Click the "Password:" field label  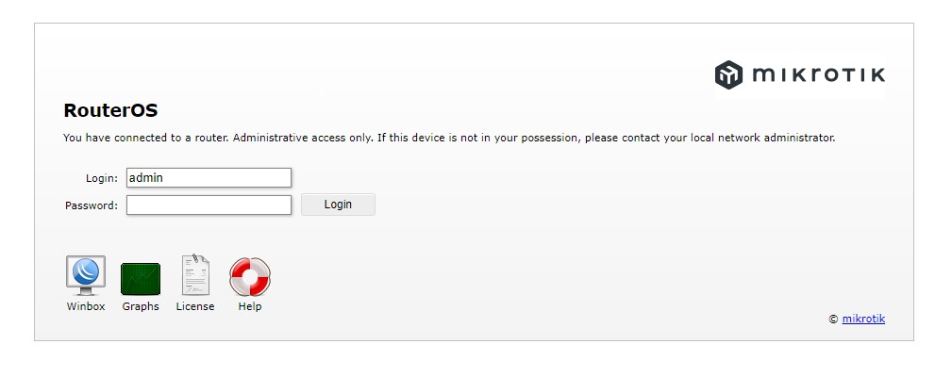click(x=92, y=205)
